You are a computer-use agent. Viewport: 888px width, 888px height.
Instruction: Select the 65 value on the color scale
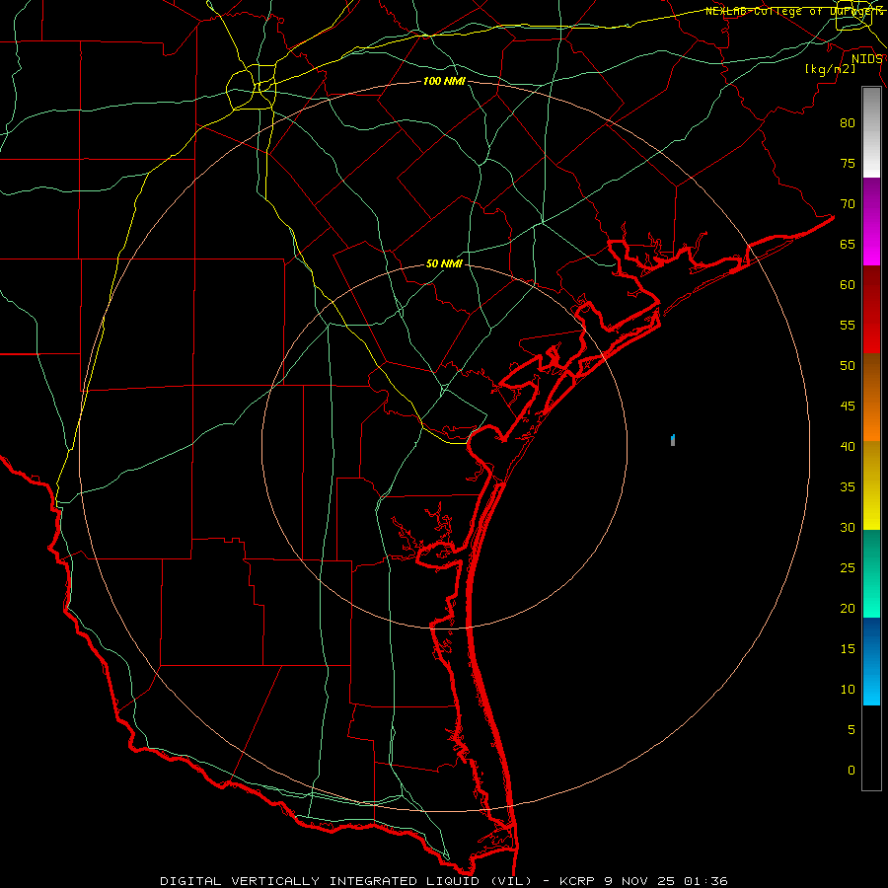click(848, 244)
